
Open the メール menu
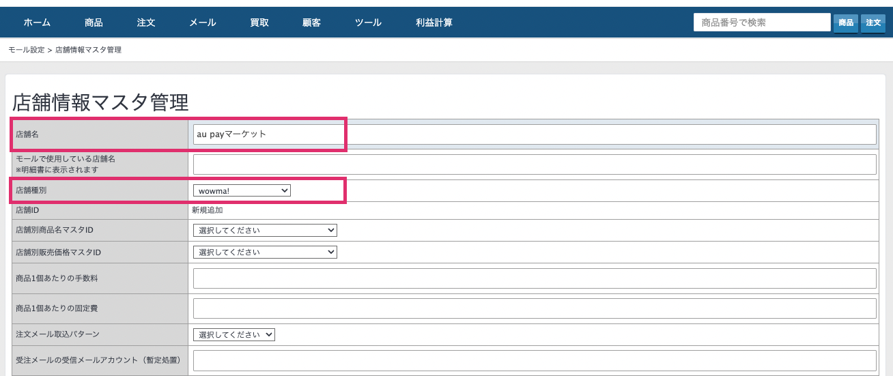tap(203, 23)
